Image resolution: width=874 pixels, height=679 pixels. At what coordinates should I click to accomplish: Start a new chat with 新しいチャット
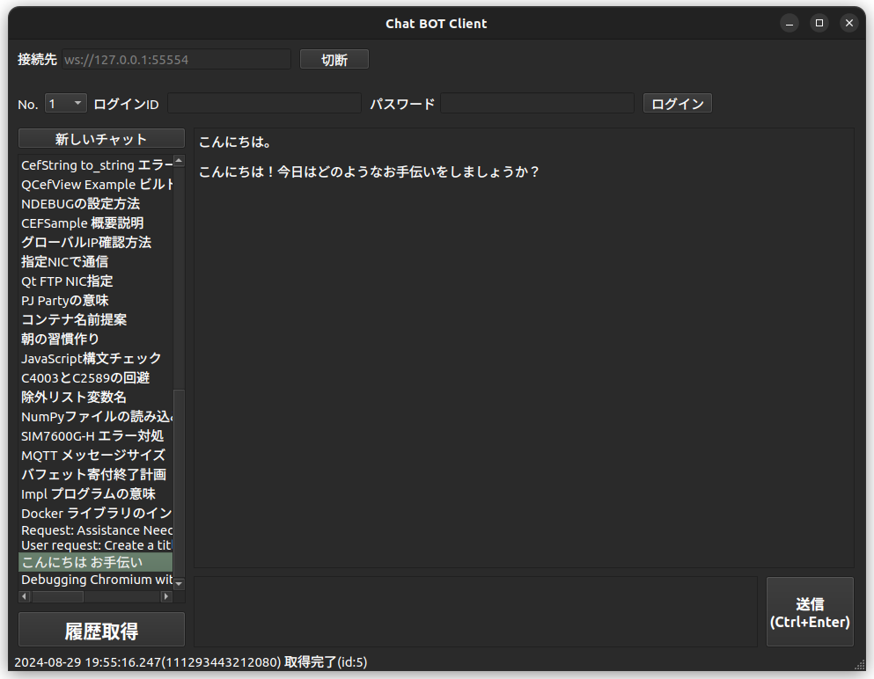tap(101, 139)
